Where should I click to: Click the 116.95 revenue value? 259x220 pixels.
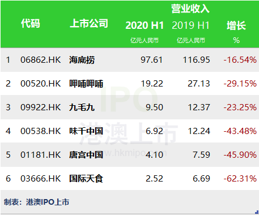[x=197, y=60]
